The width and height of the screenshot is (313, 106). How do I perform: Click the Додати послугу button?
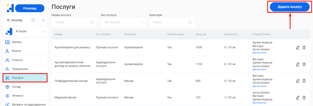(290, 7)
